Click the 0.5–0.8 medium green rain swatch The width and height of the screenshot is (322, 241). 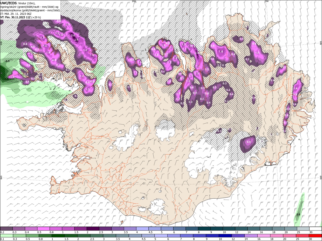coord(32,236)
